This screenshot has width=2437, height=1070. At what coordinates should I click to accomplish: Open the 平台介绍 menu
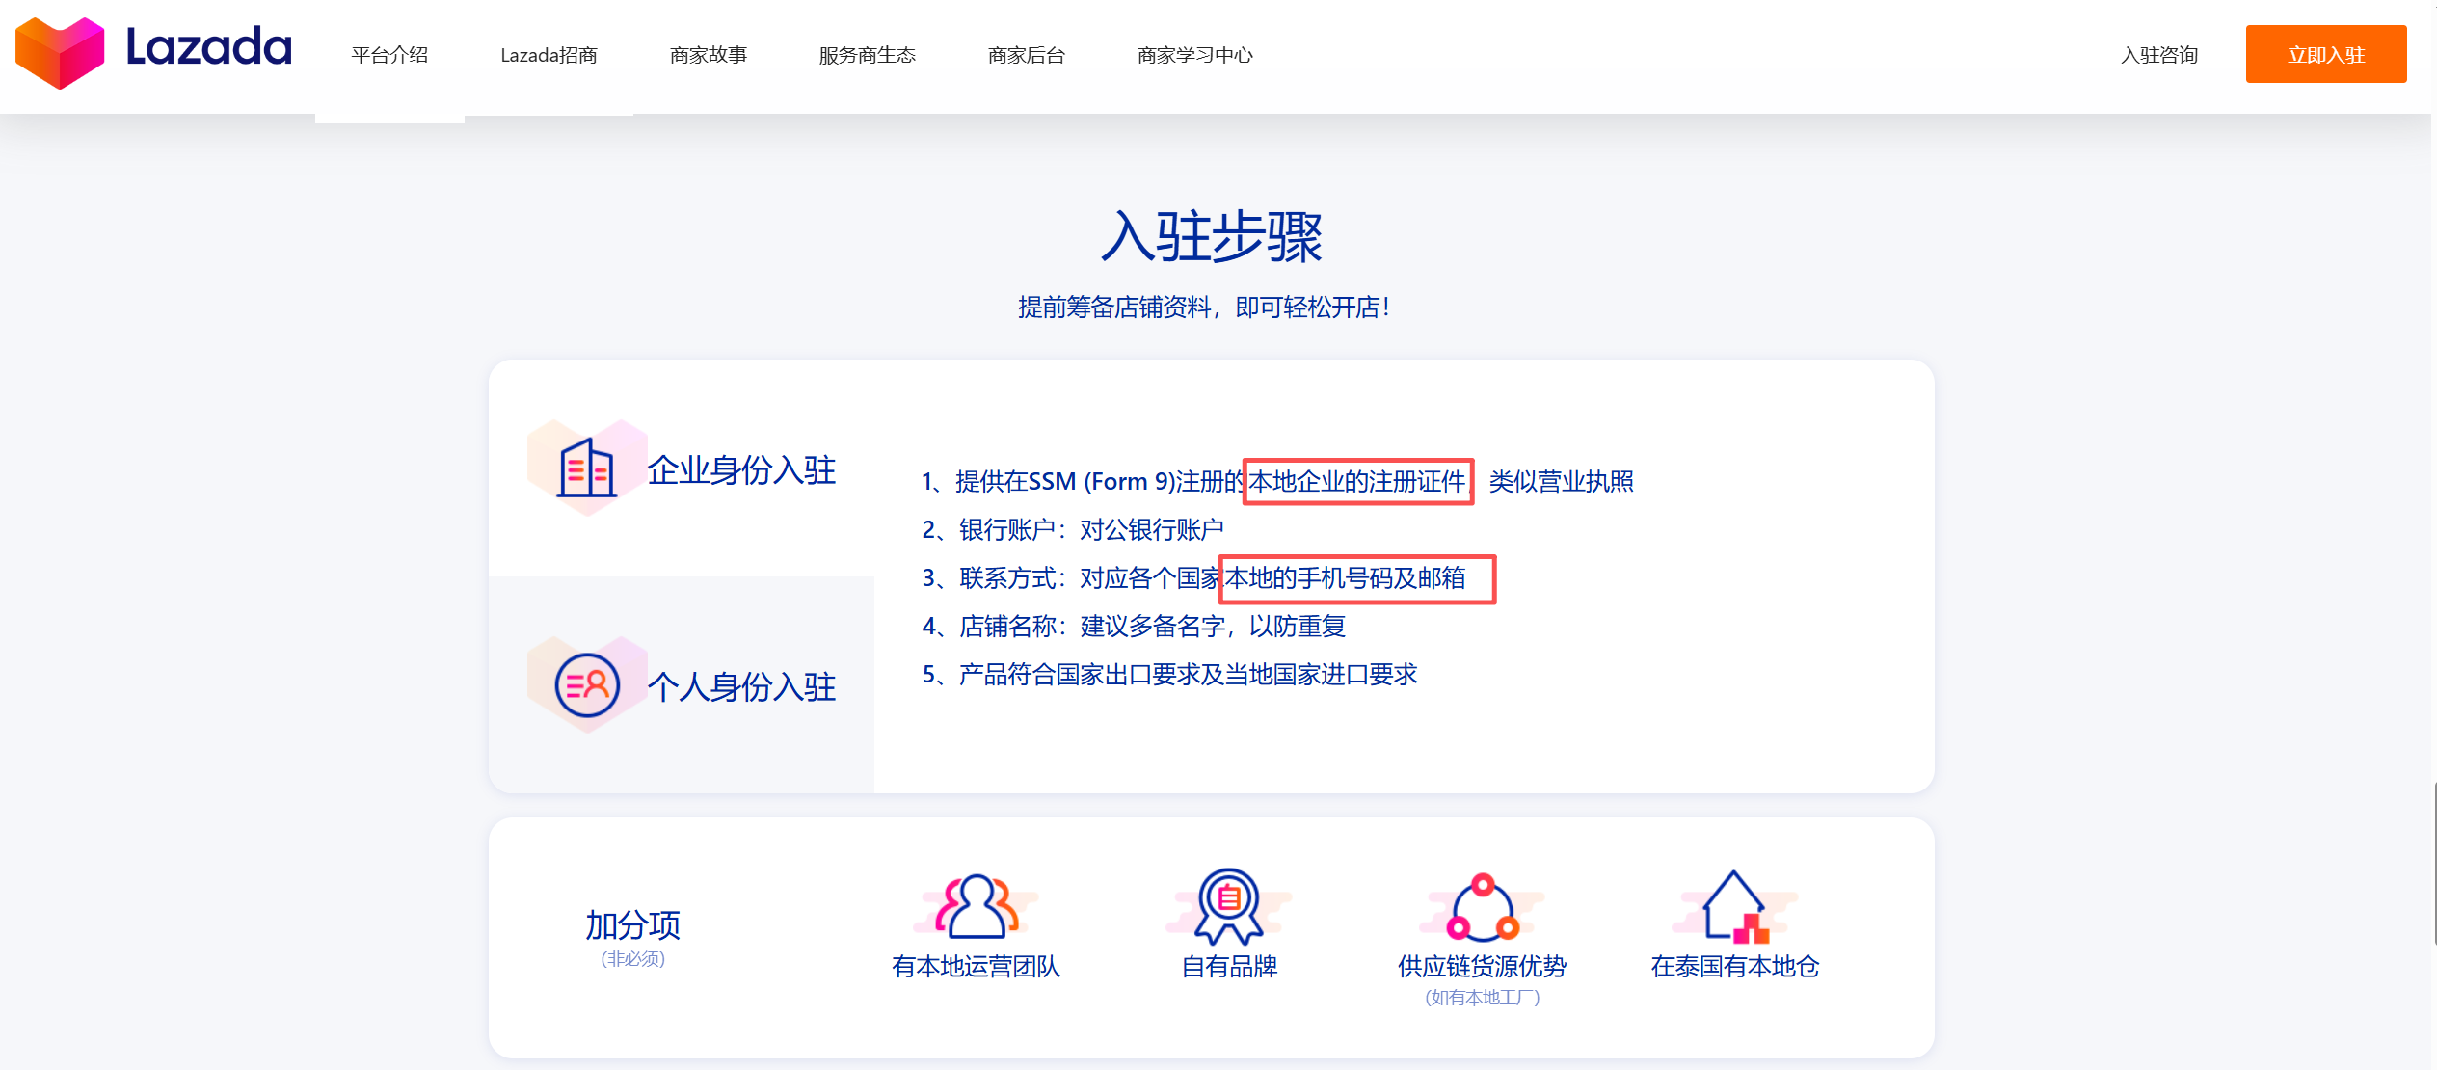(x=389, y=55)
